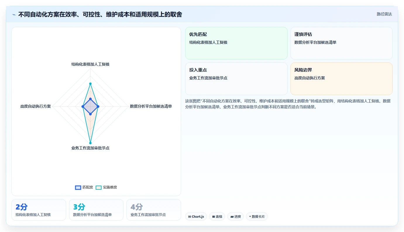This screenshot has height=232, width=404.
Task: Click the description paragraph under the cards
Action: (288, 104)
